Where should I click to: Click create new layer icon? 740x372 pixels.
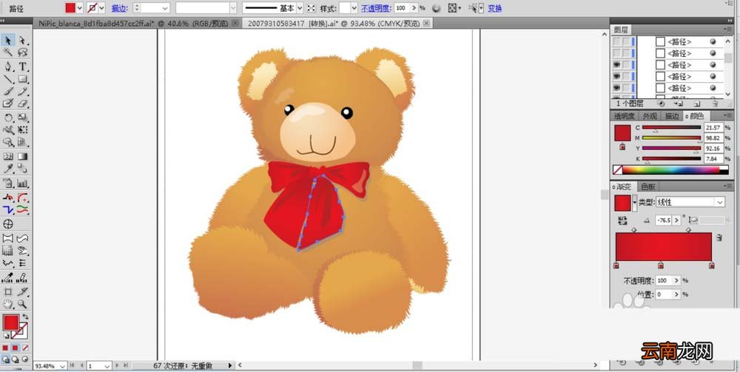pyautogui.click(x=697, y=104)
